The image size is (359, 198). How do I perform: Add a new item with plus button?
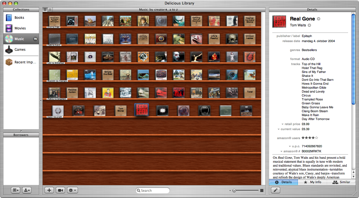[49, 190]
